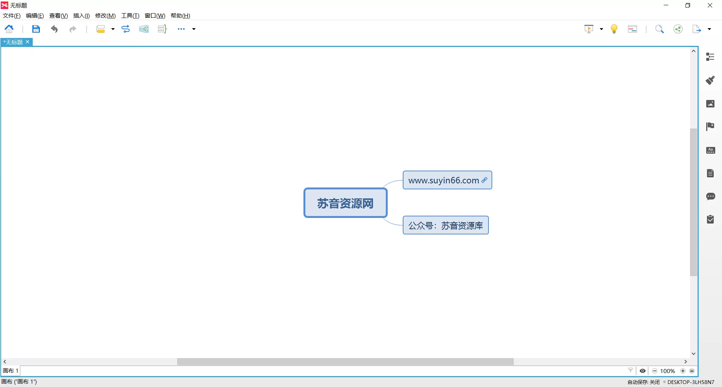722x387 pixels.
Task: Open the Share panel
Action: click(678, 29)
